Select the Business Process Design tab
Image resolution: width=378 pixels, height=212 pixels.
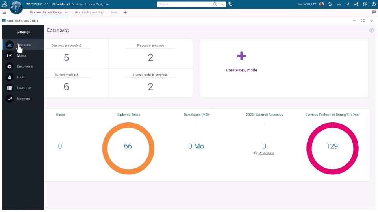(46, 12)
